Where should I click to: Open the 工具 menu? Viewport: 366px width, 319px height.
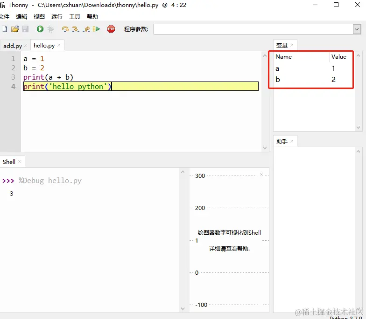coord(75,17)
